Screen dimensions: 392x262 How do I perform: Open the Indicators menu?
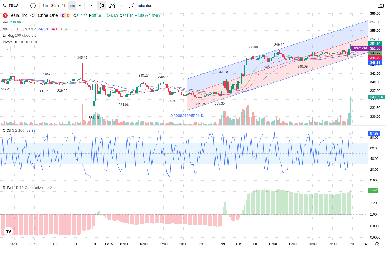[141, 6]
